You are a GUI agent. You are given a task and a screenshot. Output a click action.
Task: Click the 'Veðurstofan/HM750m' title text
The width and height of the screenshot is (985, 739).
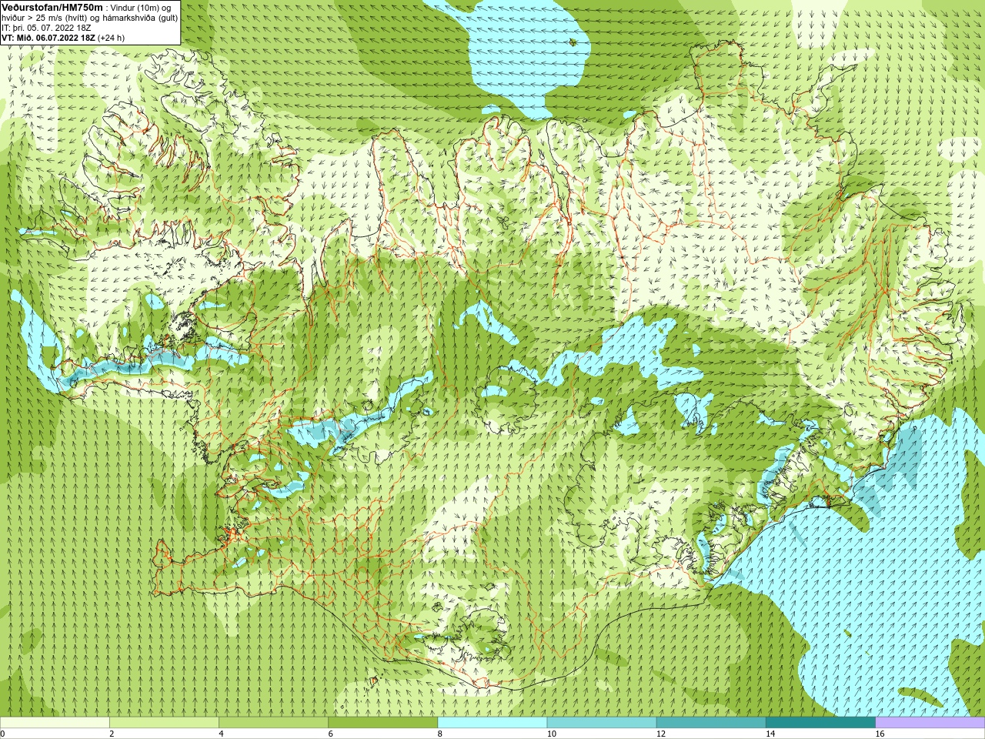(x=52, y=7)
